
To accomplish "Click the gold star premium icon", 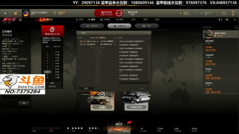I will point(16,13).
